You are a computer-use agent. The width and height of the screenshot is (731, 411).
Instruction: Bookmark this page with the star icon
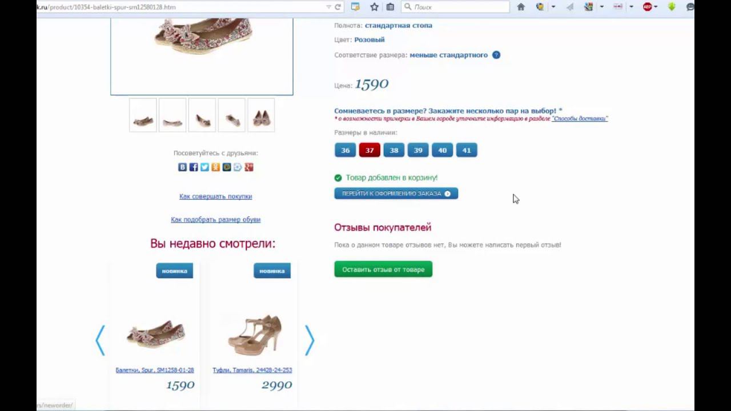click(x=374, y=7)
